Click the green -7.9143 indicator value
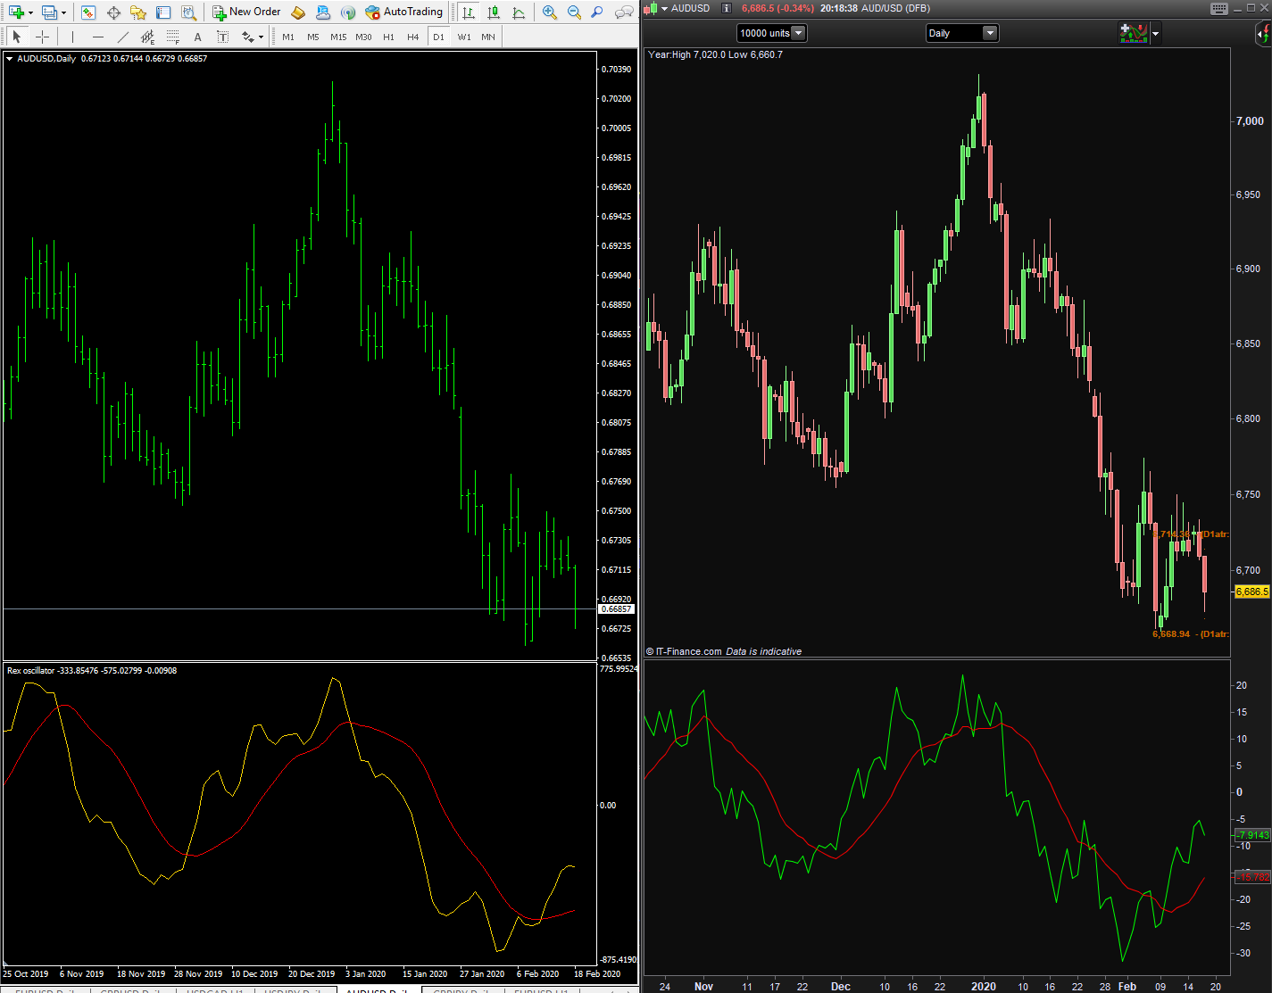 coord(1251,835)
